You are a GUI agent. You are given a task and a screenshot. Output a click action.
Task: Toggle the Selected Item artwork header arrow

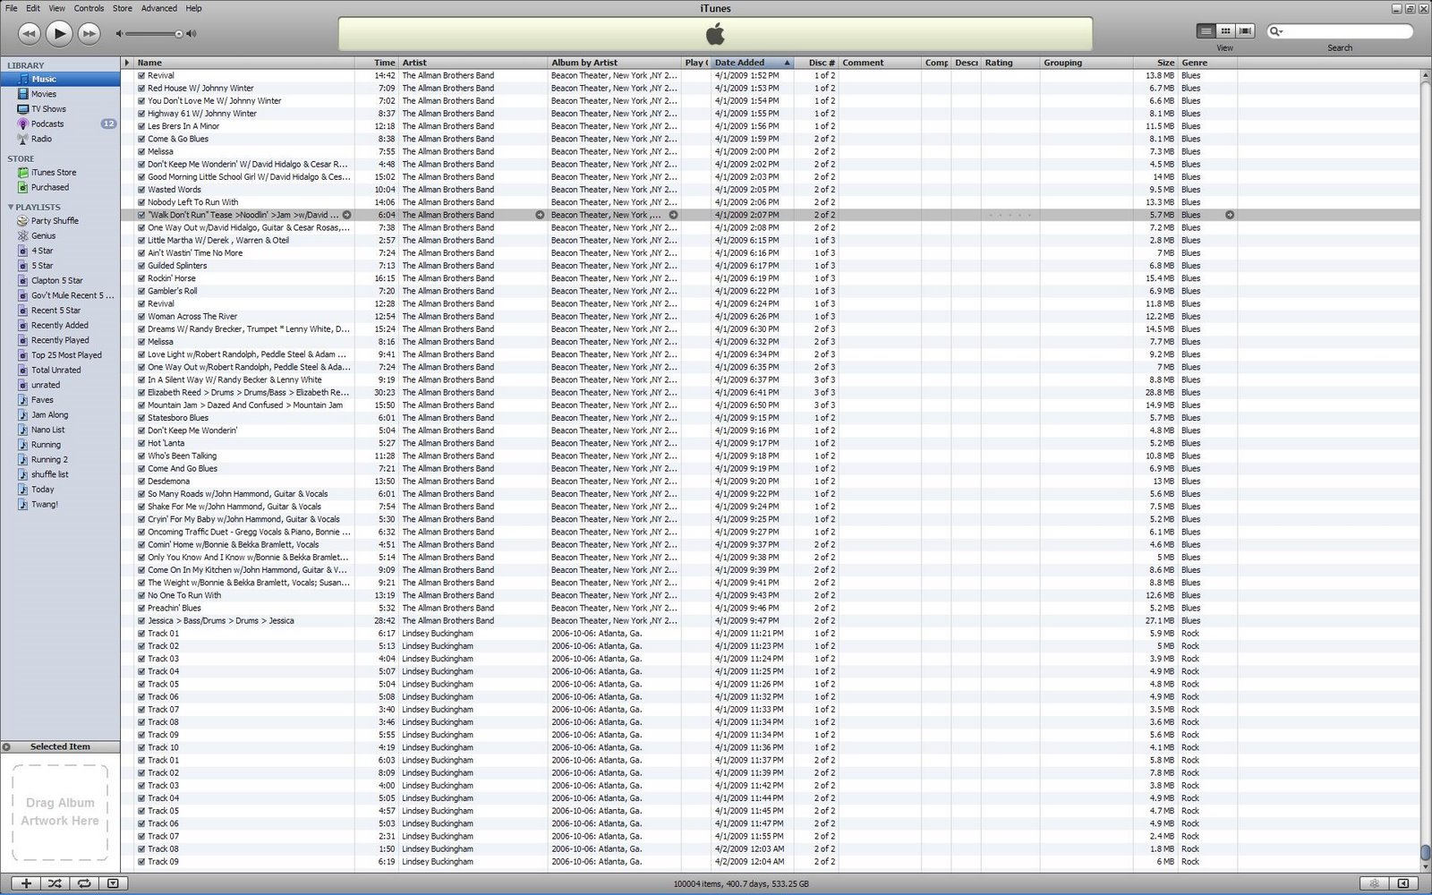click(6, 746)
